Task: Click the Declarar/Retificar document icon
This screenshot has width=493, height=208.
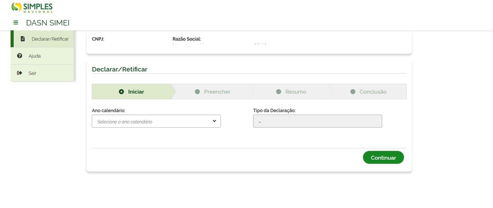Action: click(x=23, y=38)
